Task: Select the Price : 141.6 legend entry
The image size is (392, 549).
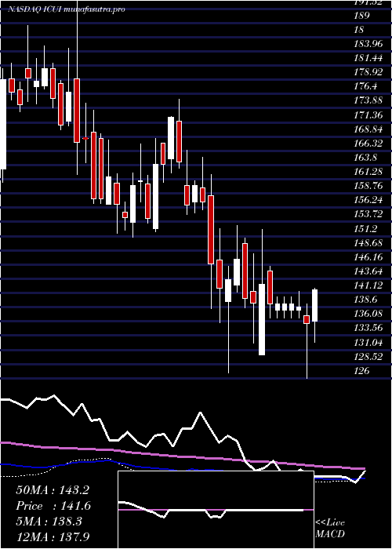Action: point(53,506)
